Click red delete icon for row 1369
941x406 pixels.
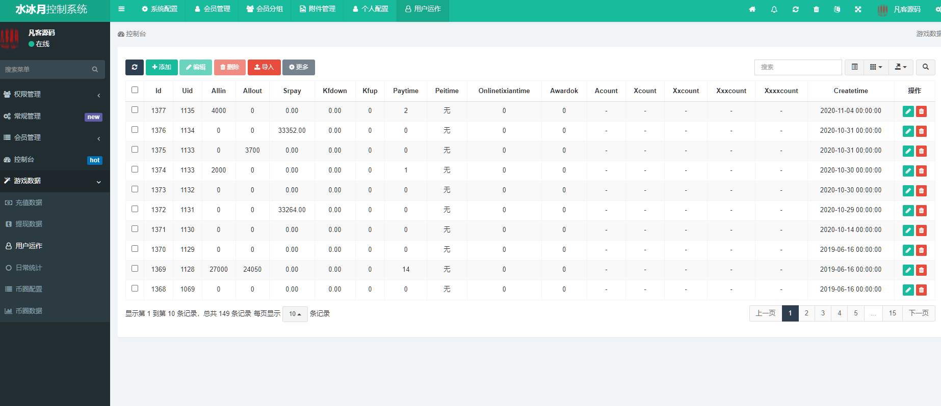pos(921,270)
